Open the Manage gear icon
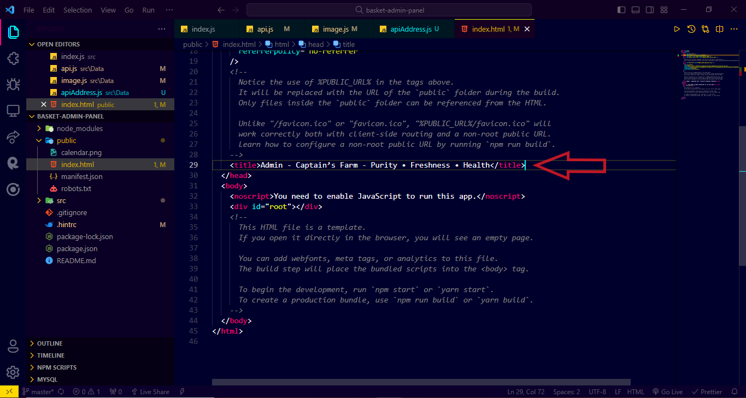 click(13, 372)
